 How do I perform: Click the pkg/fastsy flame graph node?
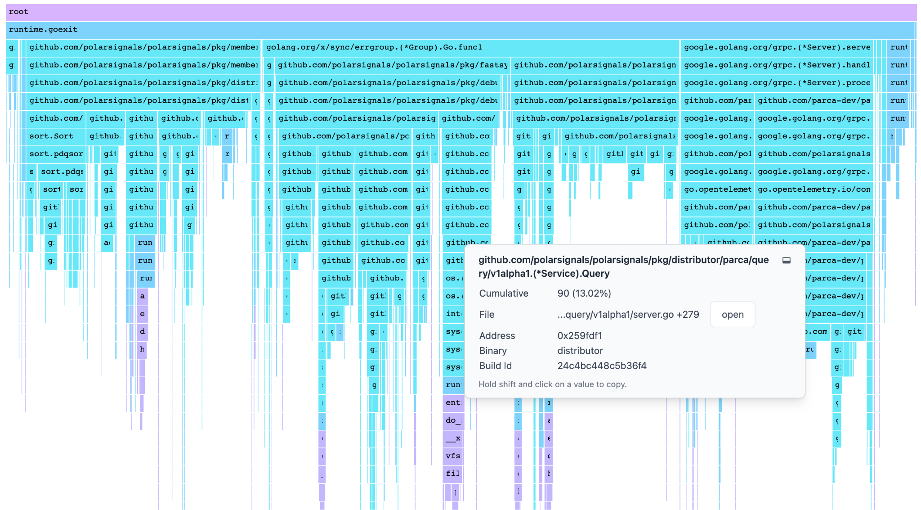click(x=392, y=65)
